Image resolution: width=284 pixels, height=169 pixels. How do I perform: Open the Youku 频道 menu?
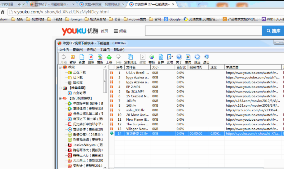[x=120, y=31]
